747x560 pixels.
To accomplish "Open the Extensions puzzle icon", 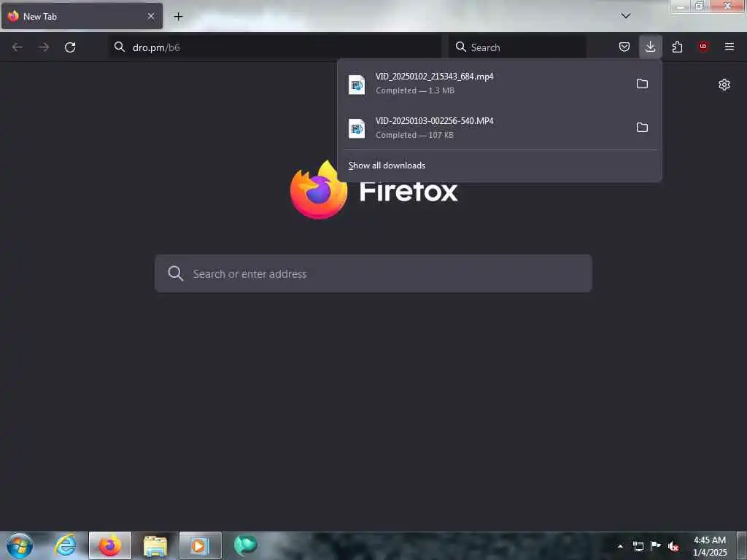I will coord(677,47).
